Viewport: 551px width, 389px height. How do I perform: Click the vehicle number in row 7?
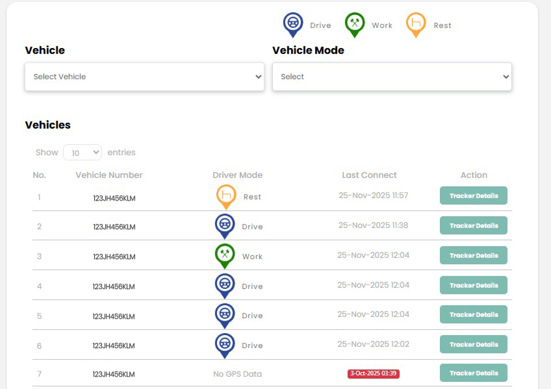(114, 374)
